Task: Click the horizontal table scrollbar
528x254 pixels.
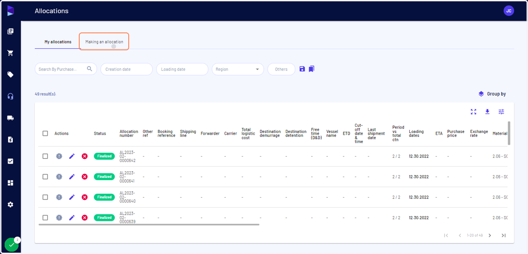Action: pos(149,225)
